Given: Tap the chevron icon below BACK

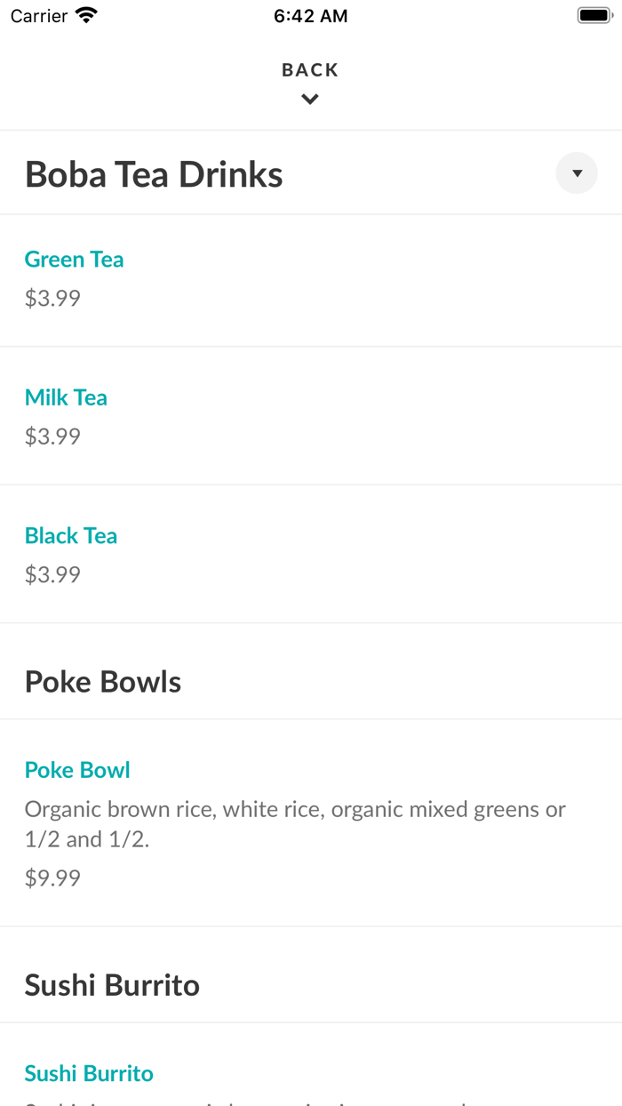Looking at the screenshot, I should (x=310, y=99).
